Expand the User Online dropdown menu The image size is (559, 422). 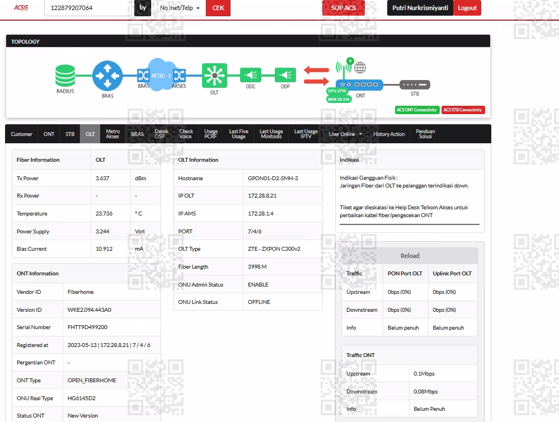[x=345, y=134]
